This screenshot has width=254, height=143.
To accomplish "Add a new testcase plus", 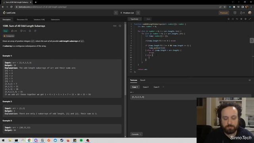I will (x=163, y=87).
